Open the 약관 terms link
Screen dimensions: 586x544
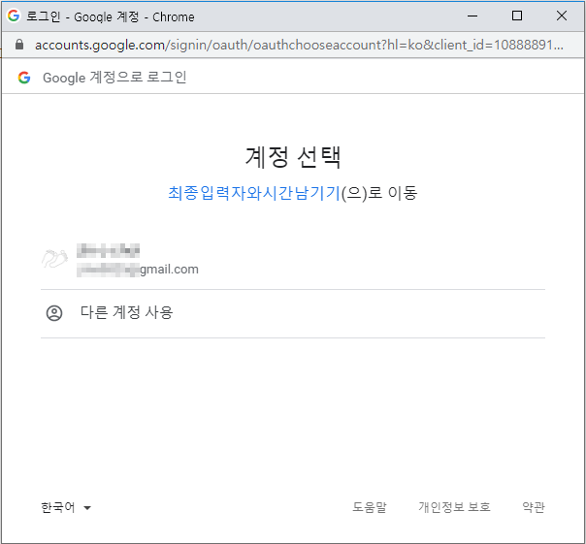tap(534, 507)
